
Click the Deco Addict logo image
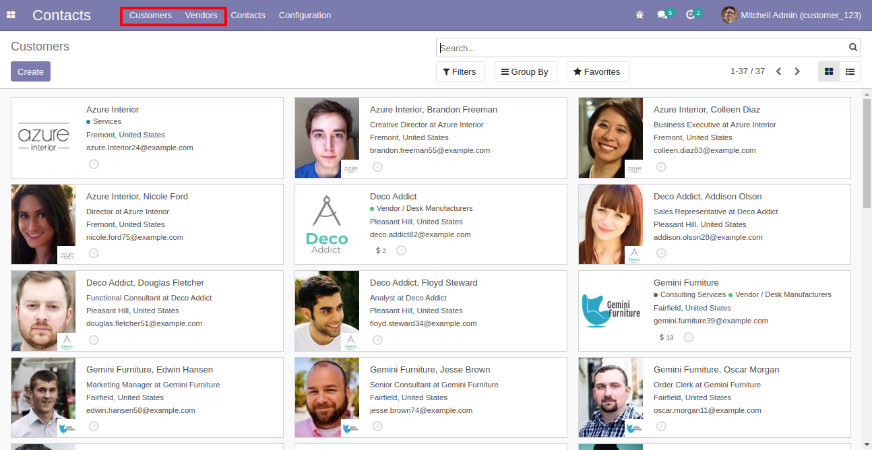[x=327, y=224]
